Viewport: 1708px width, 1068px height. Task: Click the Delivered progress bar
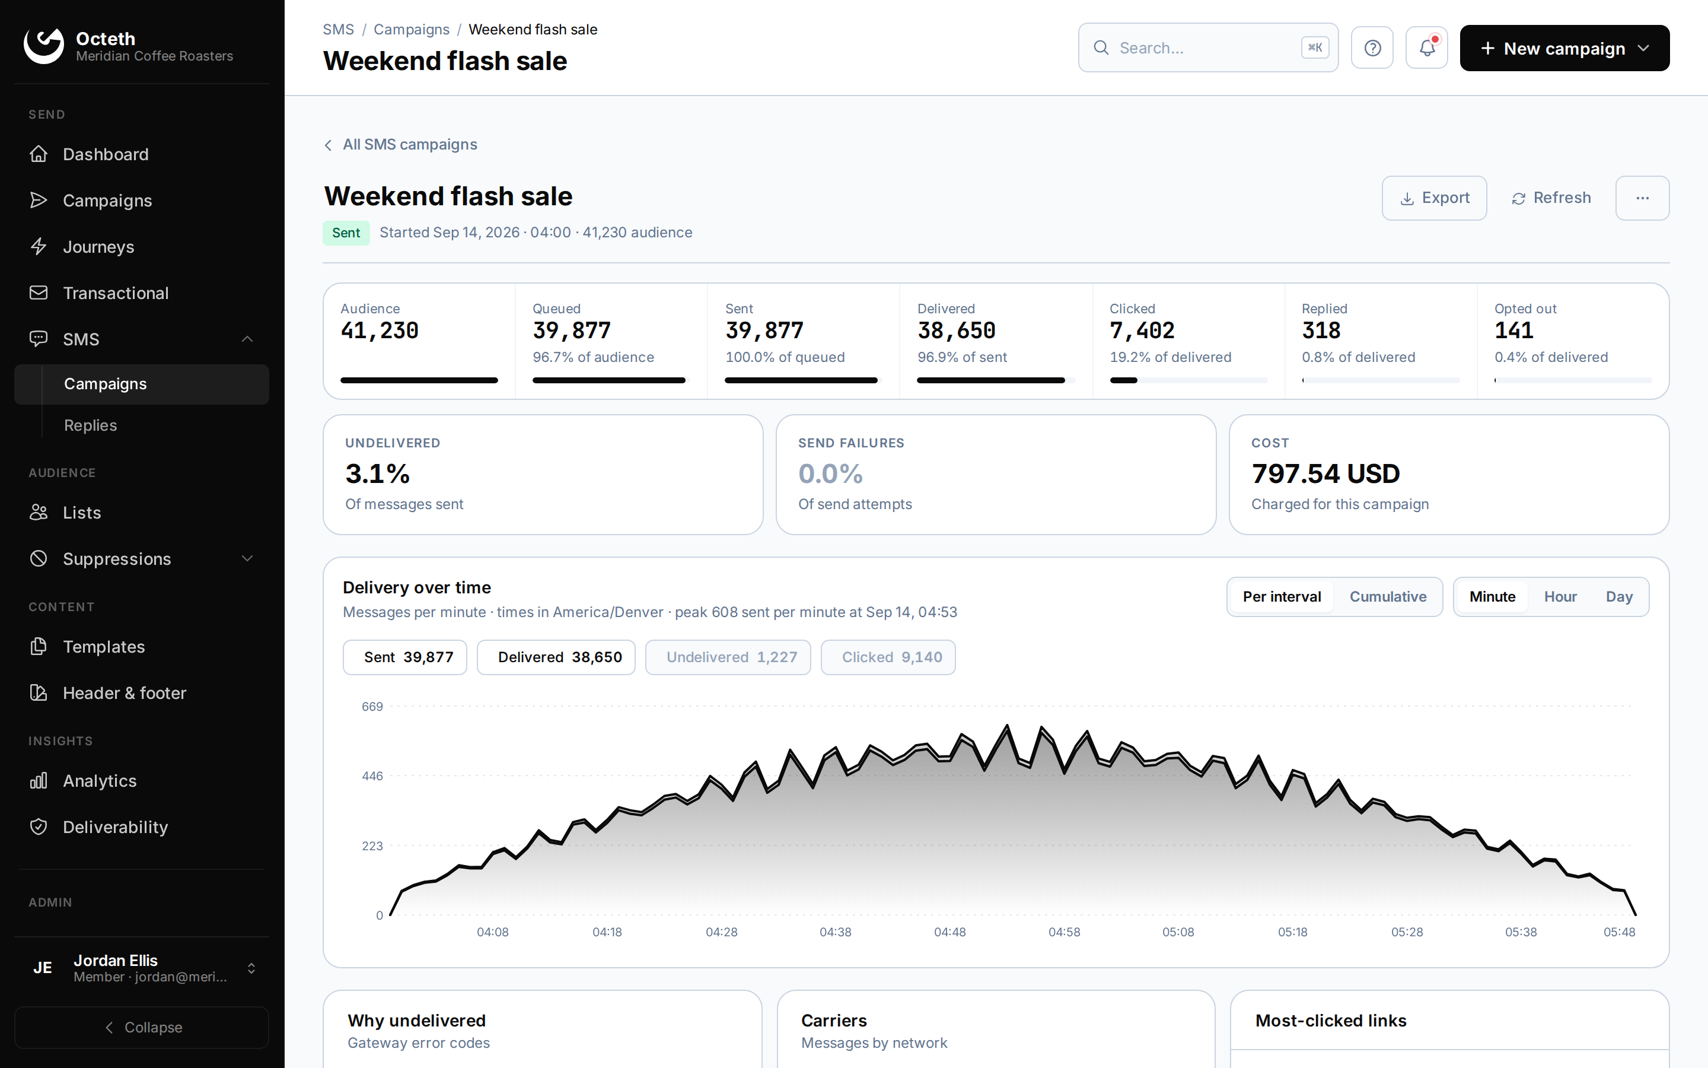pyautogui.click(x=996, y=380)
